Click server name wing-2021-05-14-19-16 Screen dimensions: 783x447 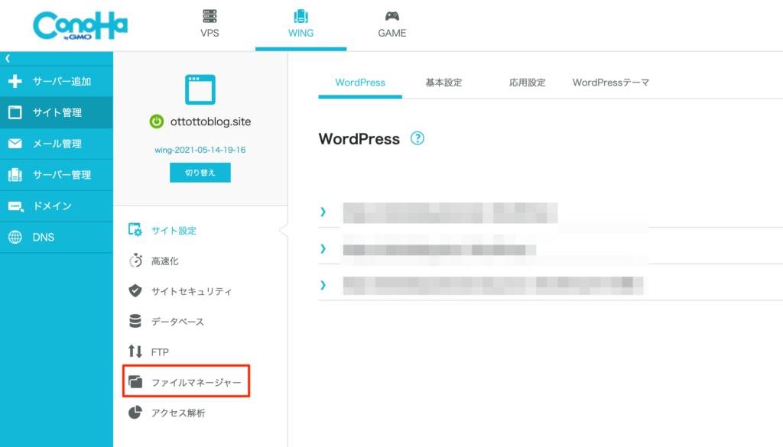(200, 150)
